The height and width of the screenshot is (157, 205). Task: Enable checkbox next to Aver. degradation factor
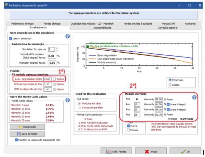[54, 79]
